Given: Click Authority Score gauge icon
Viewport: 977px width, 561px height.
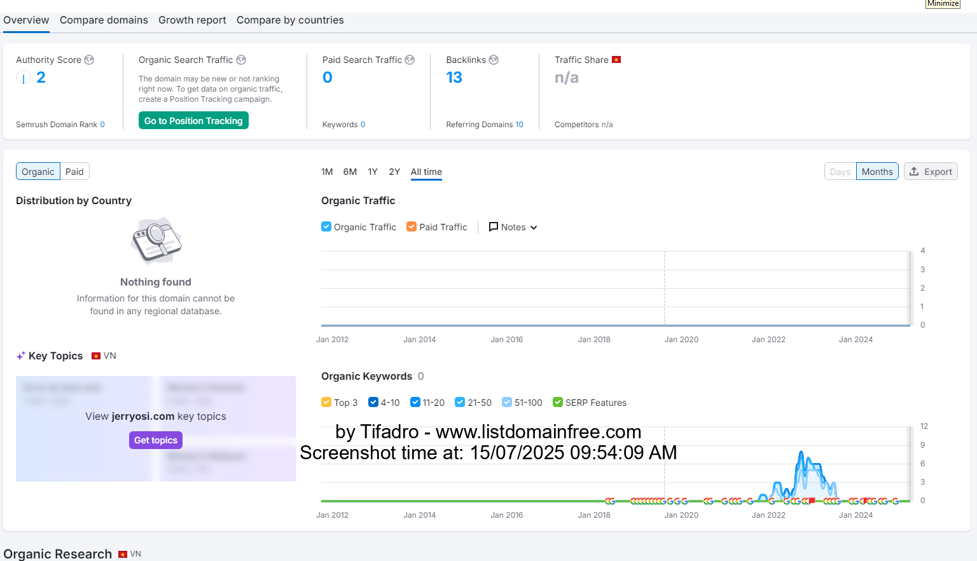Looking at the screenshot, I should [x=24, y=78].
